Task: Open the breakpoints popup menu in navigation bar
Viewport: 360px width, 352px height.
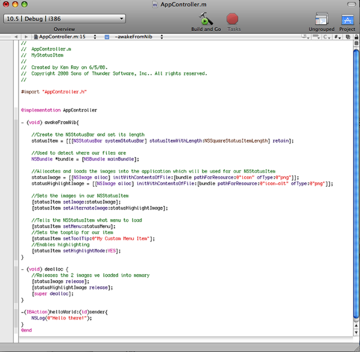Action: tap(316, 37)
